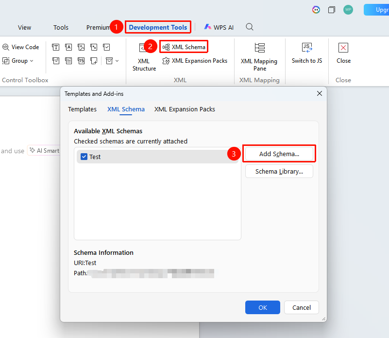Click the Add Schema... button

[x=279, y=154]
